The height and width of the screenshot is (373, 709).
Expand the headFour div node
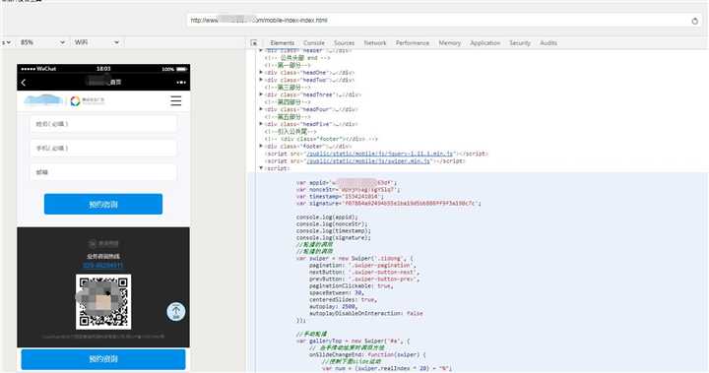[261, 109]
